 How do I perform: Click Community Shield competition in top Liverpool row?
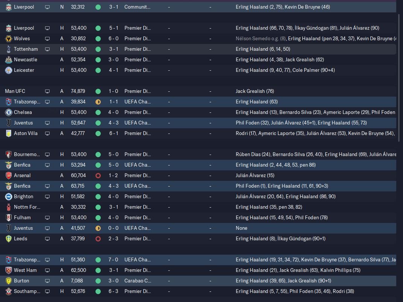[137, 7]
